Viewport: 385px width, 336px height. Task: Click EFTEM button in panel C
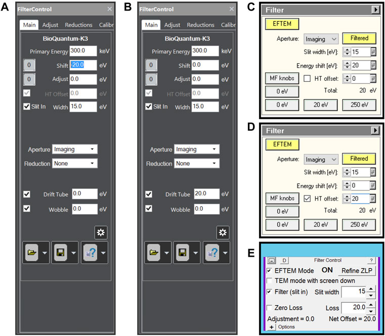[282, 24]
